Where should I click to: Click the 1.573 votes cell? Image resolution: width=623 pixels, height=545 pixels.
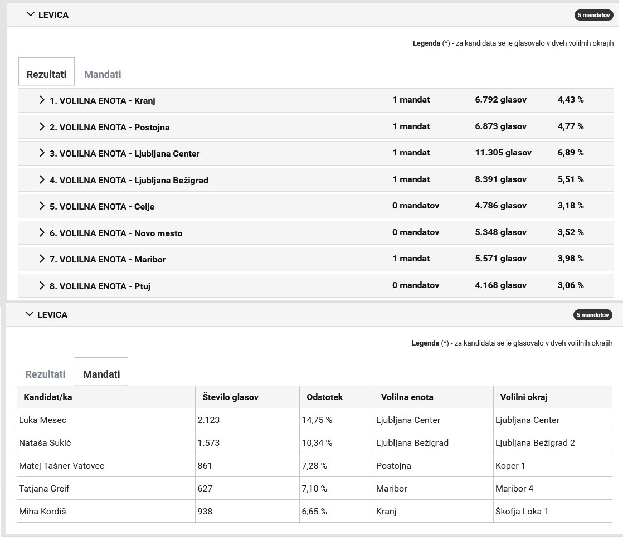coord(247,443)
